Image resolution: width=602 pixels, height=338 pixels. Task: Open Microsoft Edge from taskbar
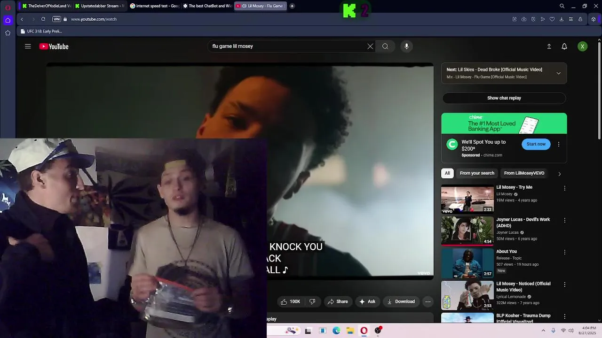tap(336, 331)
